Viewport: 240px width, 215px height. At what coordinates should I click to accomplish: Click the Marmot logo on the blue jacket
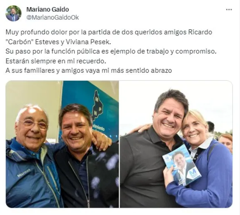24,173
